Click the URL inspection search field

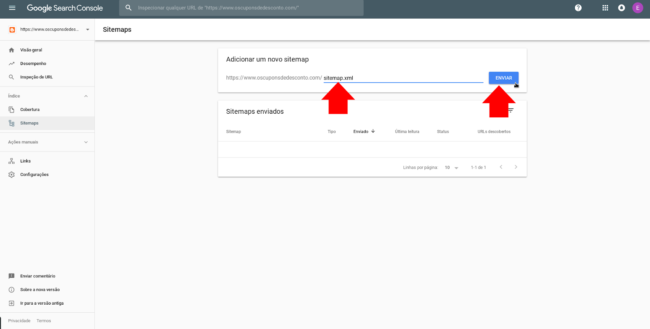pos(241,8)
